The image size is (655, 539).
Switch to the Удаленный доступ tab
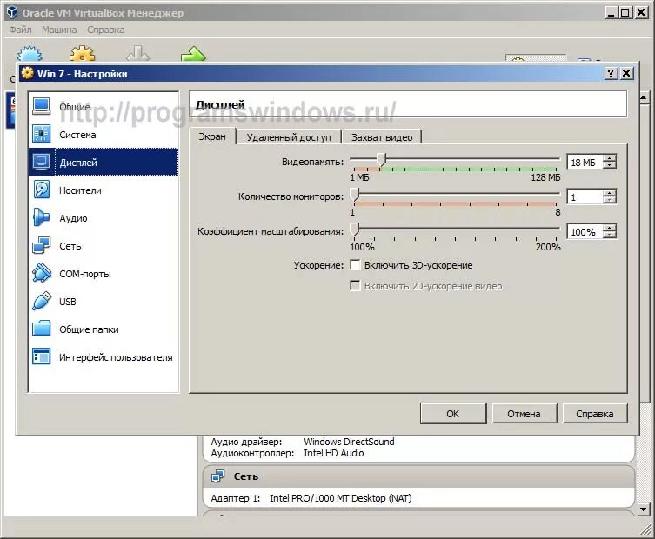click(289, 137)
